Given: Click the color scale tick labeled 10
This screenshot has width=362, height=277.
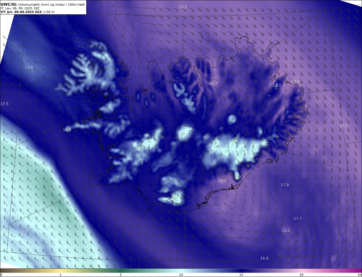Looking at the screenshot, I should pos(181,275).
